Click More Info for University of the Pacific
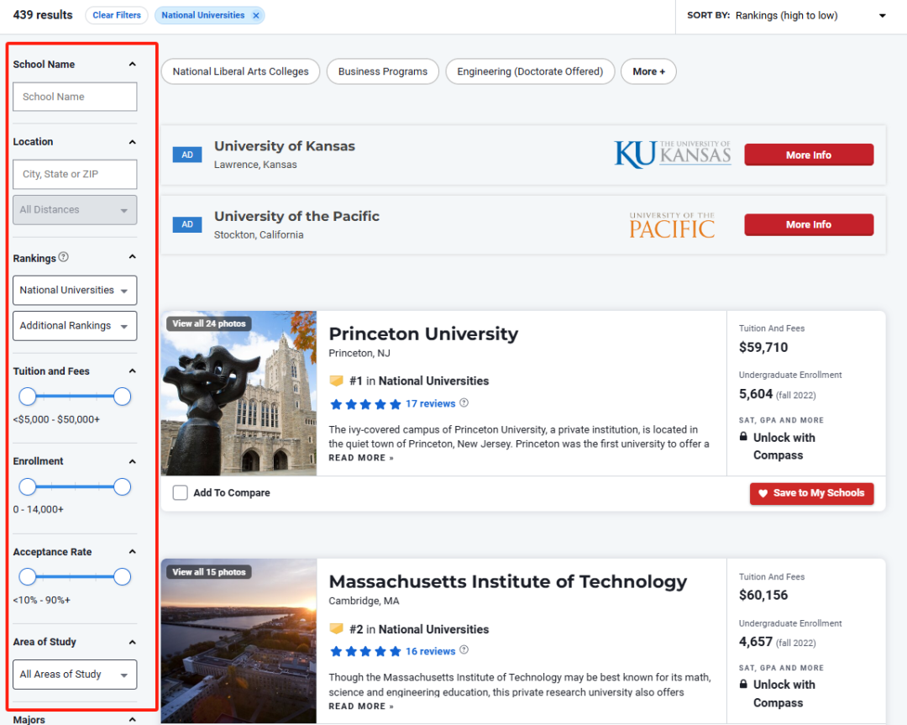Screen dimensions: 907x725 [809, 224]
